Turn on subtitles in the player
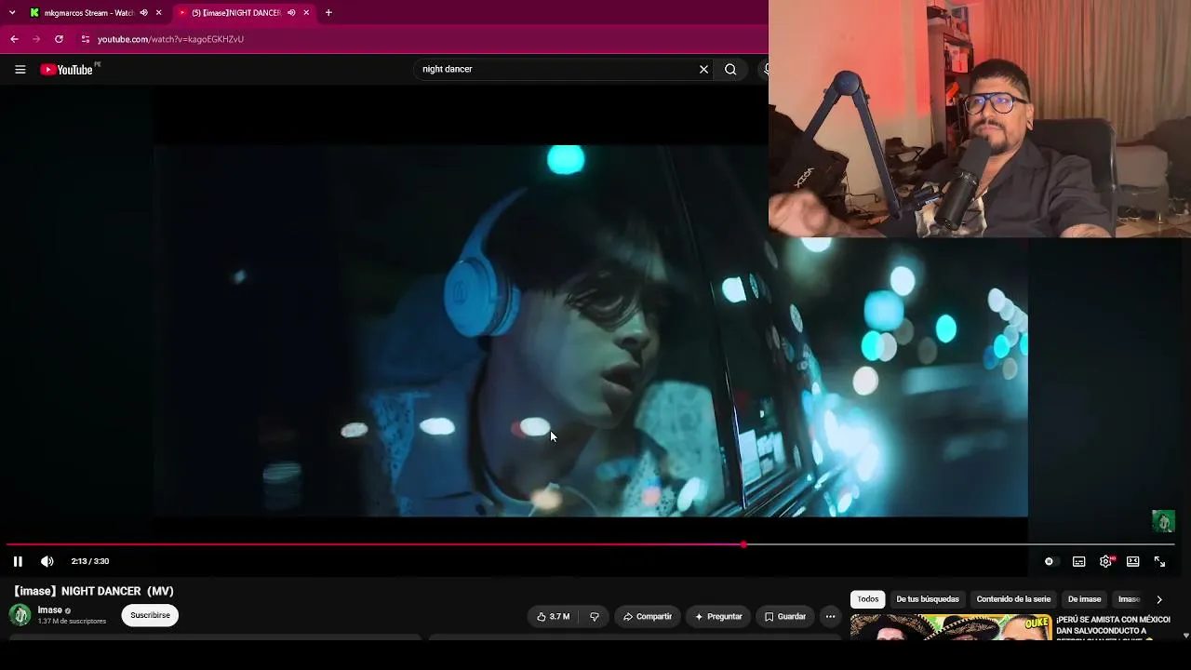This screenshot has width=1191, height=670. 1079,561
